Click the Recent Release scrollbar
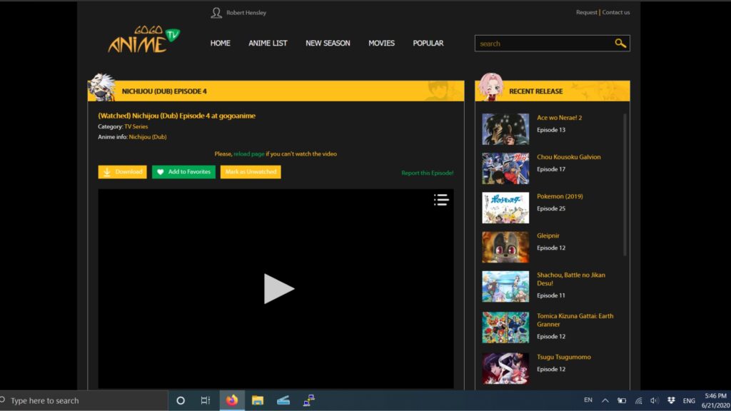This screenshot has width=731, height=411. tap(625, 185)
